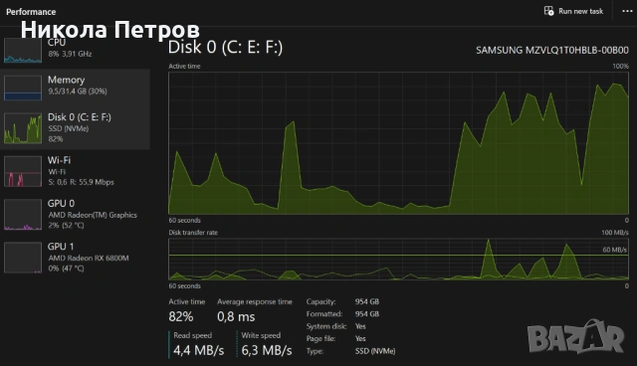637x366 pixels.
Task: Click the Write speed label
Action: tap(261, 335)
